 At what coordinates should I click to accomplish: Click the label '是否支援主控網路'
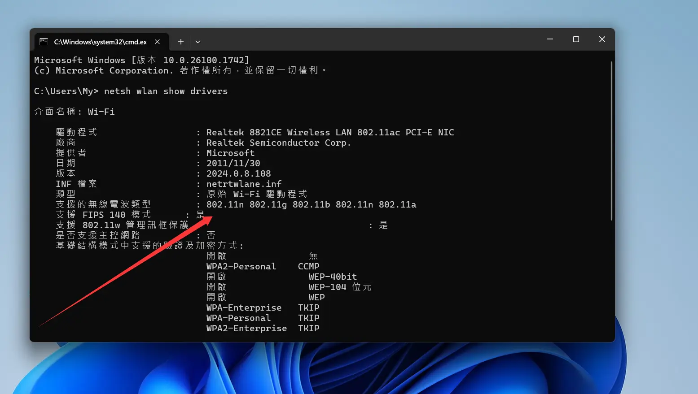point(98,235)
